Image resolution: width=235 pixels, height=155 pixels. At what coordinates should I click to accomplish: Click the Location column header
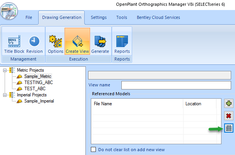pyautogui.click(x=200, y=104)
